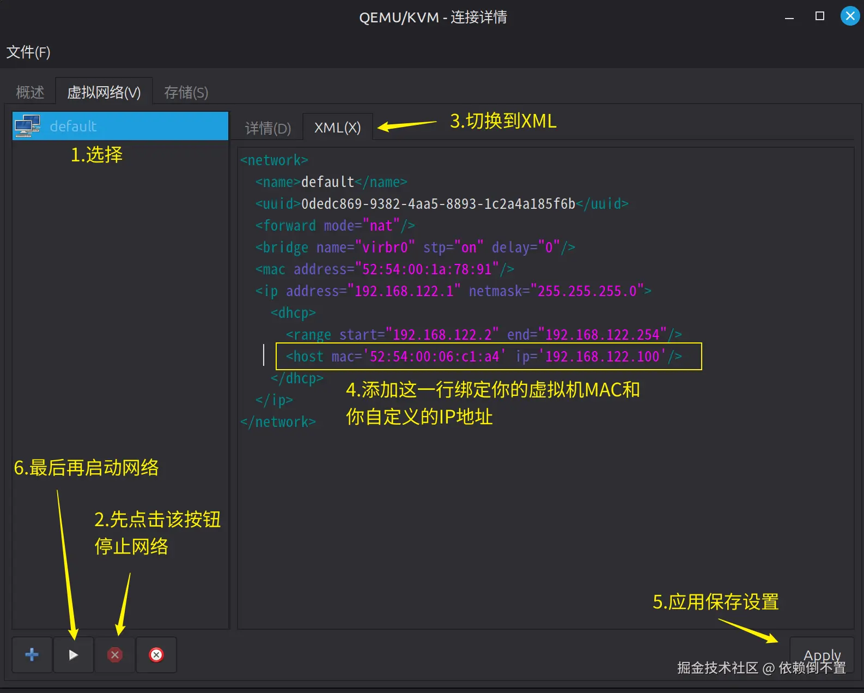
Task: Delete the network with circled X icon
Action: tap(156, 654)
